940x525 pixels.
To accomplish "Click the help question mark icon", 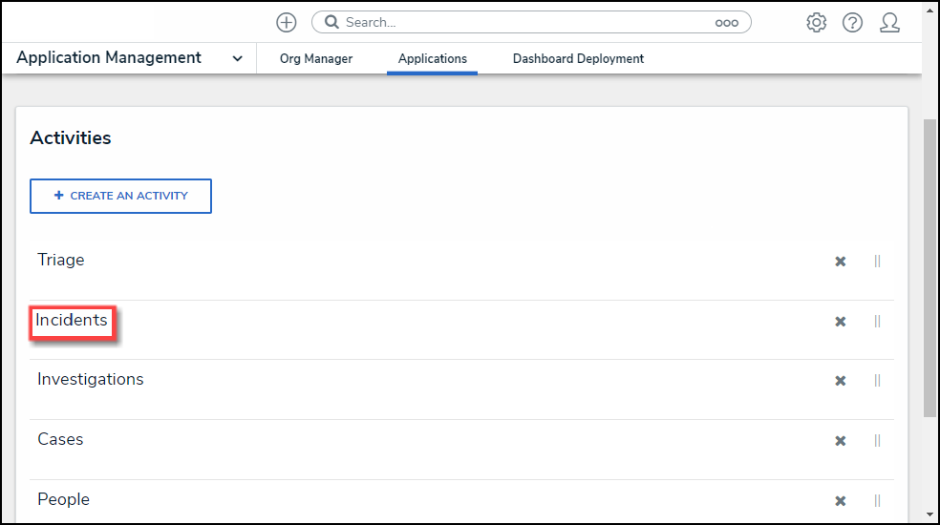I will [x=852, y=23].
